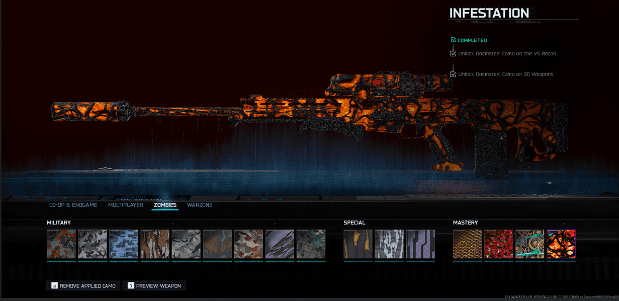This screenshot has height=301, width=619.
Task: Open the Zombies camo tab
Action: (165, 205)
